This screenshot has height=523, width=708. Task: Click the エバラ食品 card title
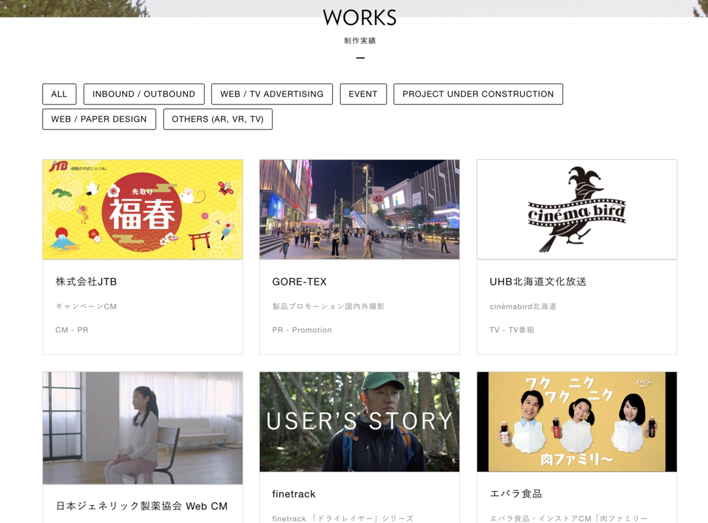point(516,494)
